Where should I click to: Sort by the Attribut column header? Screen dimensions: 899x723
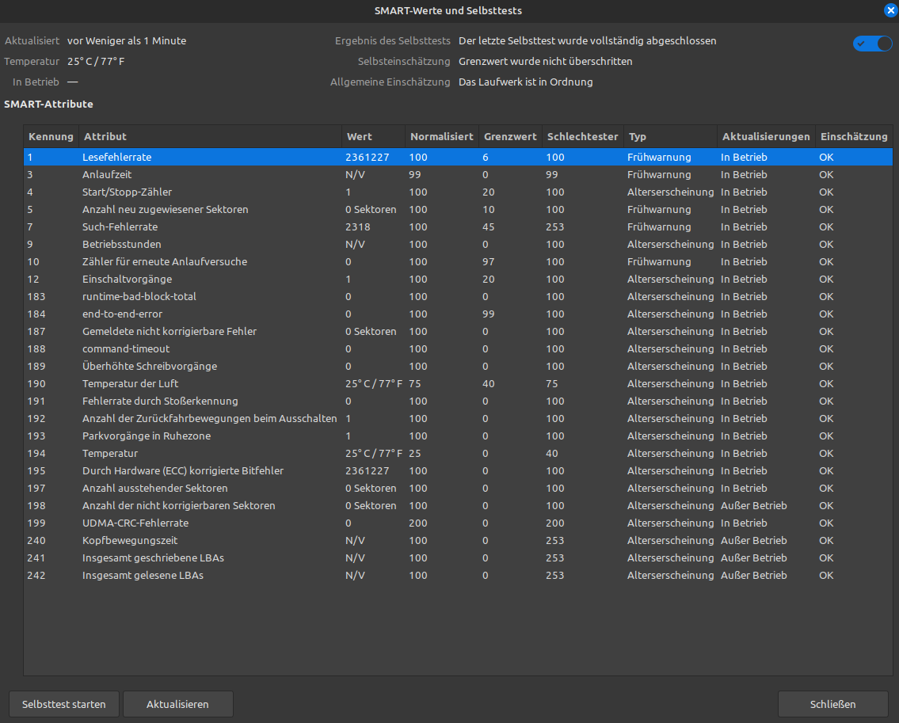click(210, 136)
